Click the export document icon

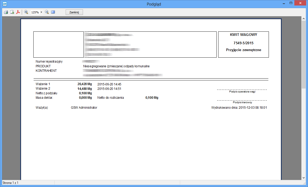pyautogui.click(x=12, y=12)
